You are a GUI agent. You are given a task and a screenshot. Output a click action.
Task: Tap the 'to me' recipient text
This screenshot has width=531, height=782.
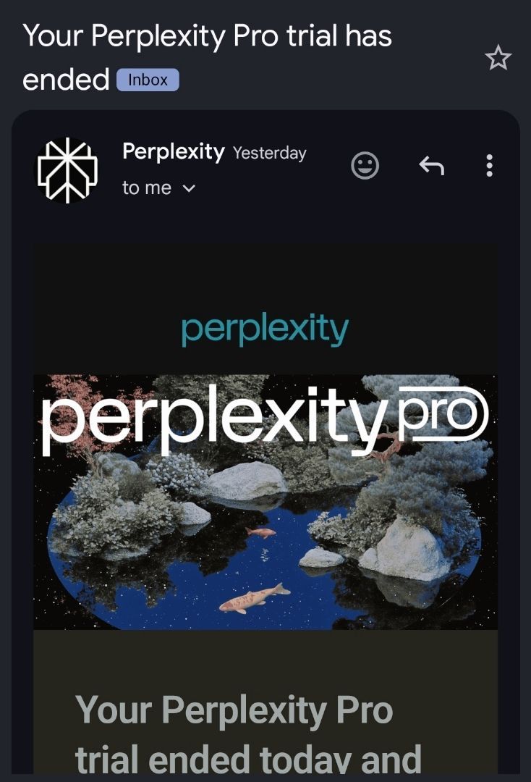pos(146,188)
